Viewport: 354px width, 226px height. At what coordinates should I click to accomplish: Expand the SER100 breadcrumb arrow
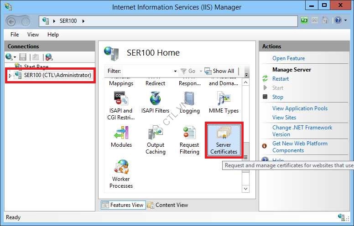83,21
